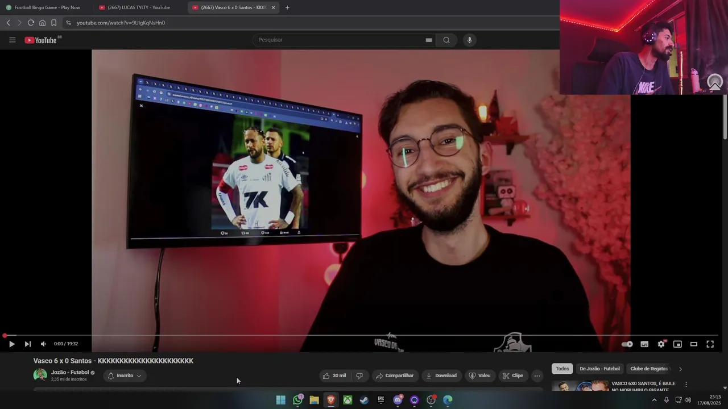
Task: Select the Todos filter chip
Action: [562, 369]
